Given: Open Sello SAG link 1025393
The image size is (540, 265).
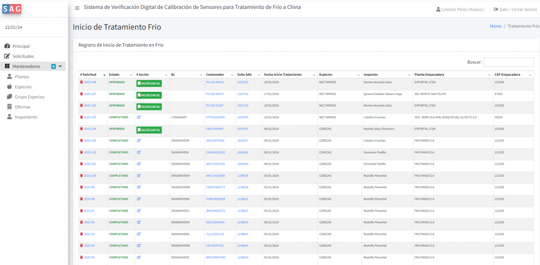Looking at the screenshot, I should point(243,117).
